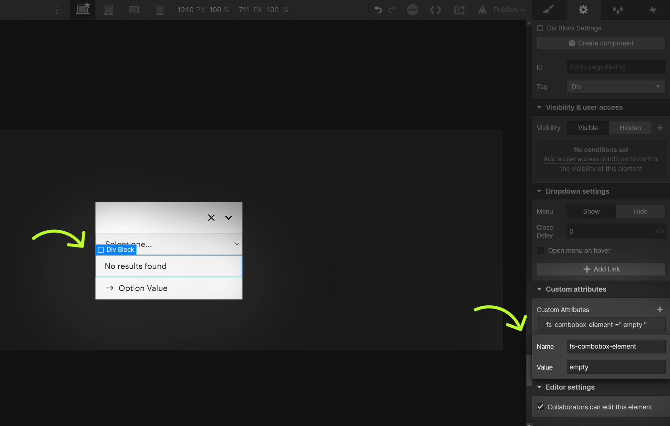Open the Tag Div dropdown

[x=616, y=87]
